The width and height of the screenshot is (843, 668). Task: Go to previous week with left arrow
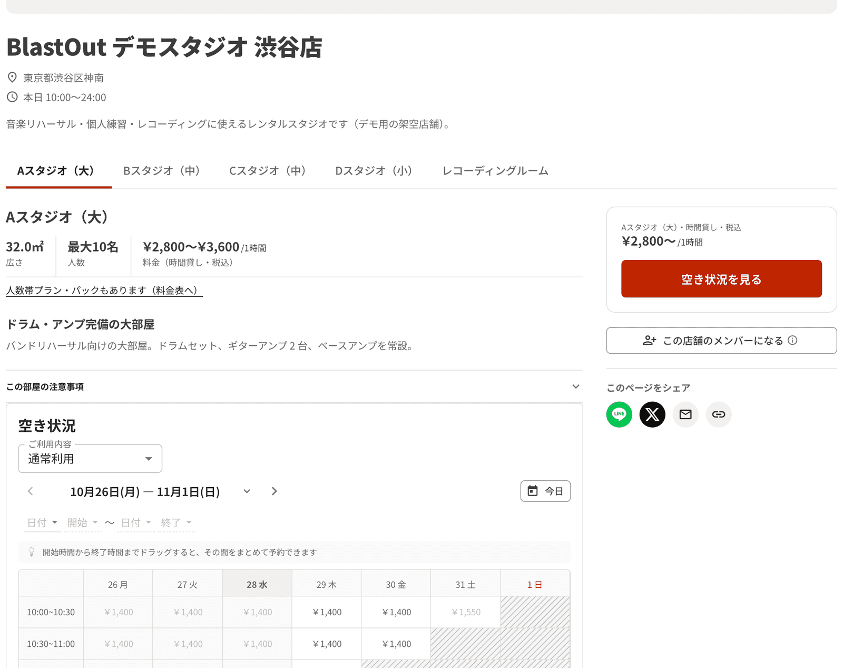tap(31, 491)
